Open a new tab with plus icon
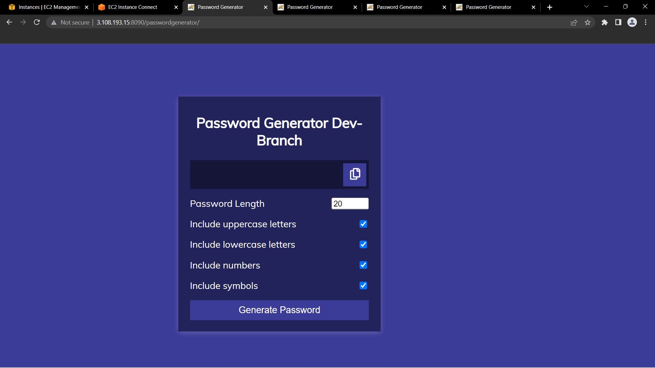This screenshot has height=368, width=655. [x=550, y=7]
